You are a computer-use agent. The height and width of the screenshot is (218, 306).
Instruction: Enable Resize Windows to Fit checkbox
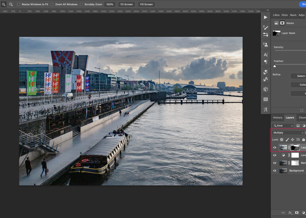coord(18,4)
